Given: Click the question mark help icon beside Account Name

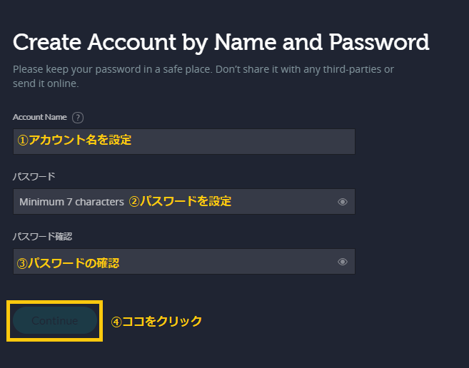Looking at the screenshot, I should tap(78, 118).
